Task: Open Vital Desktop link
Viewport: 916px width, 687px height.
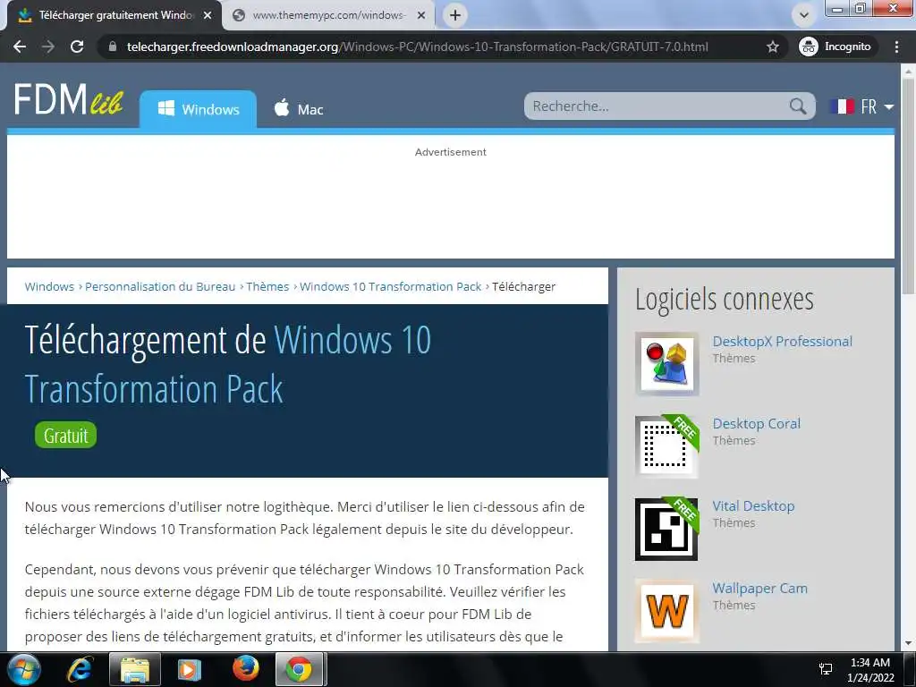Action: coord(753,506)
